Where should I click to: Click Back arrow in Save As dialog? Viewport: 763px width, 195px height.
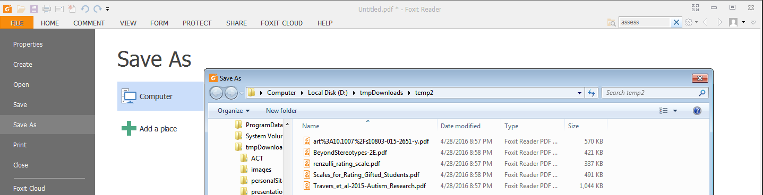point(216,93)
